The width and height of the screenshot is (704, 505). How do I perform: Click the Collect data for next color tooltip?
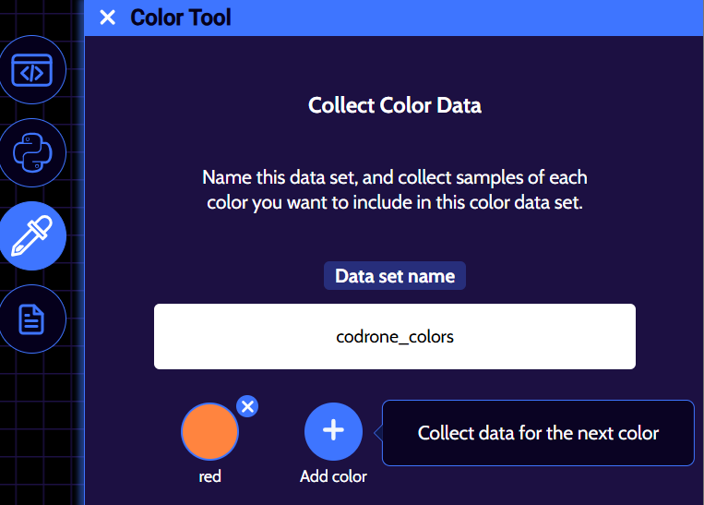[x=538, y=433]
